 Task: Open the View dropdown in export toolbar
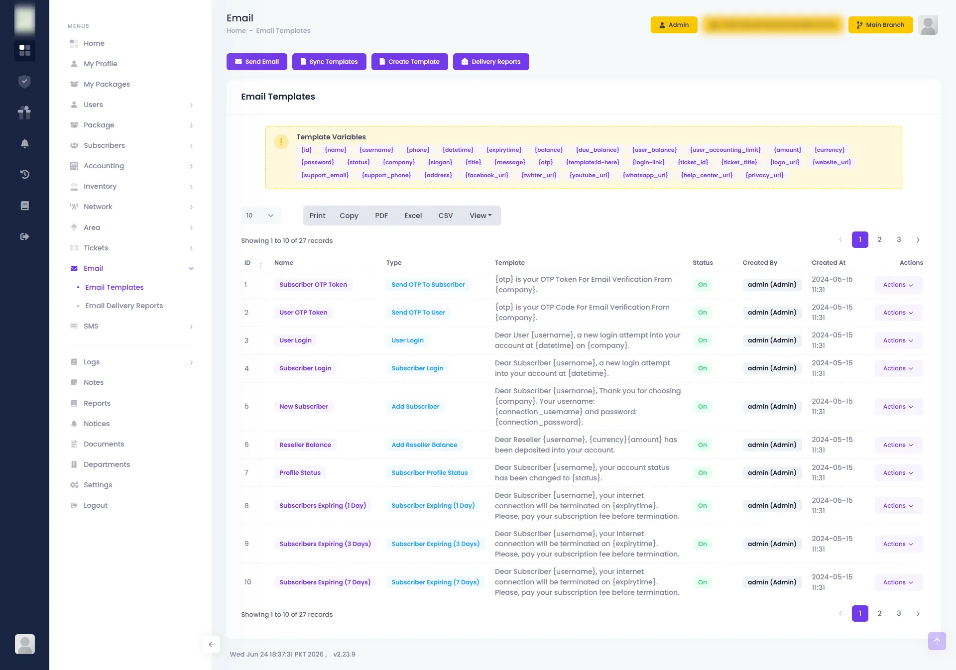click(x=480, y=216)
